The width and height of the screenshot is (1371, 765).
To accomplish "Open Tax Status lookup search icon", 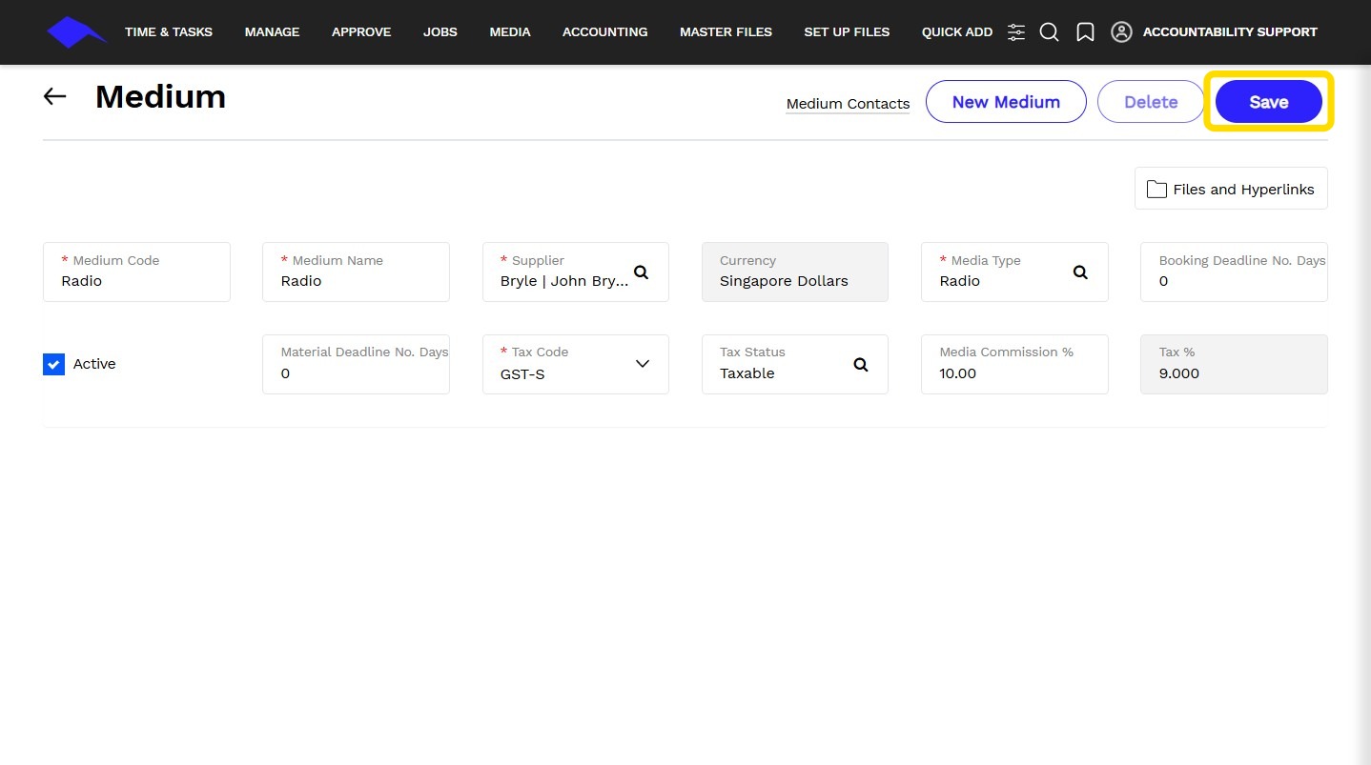I will (861, 364).
